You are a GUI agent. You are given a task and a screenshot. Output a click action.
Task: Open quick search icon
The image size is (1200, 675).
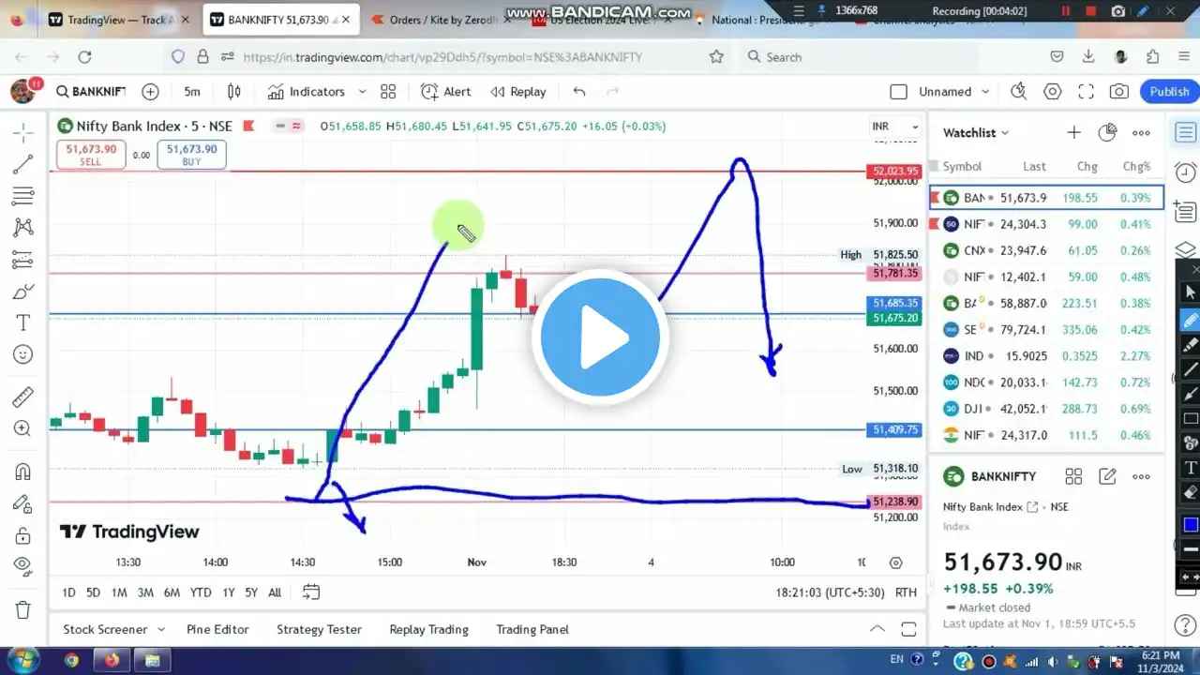[1019, 91]
